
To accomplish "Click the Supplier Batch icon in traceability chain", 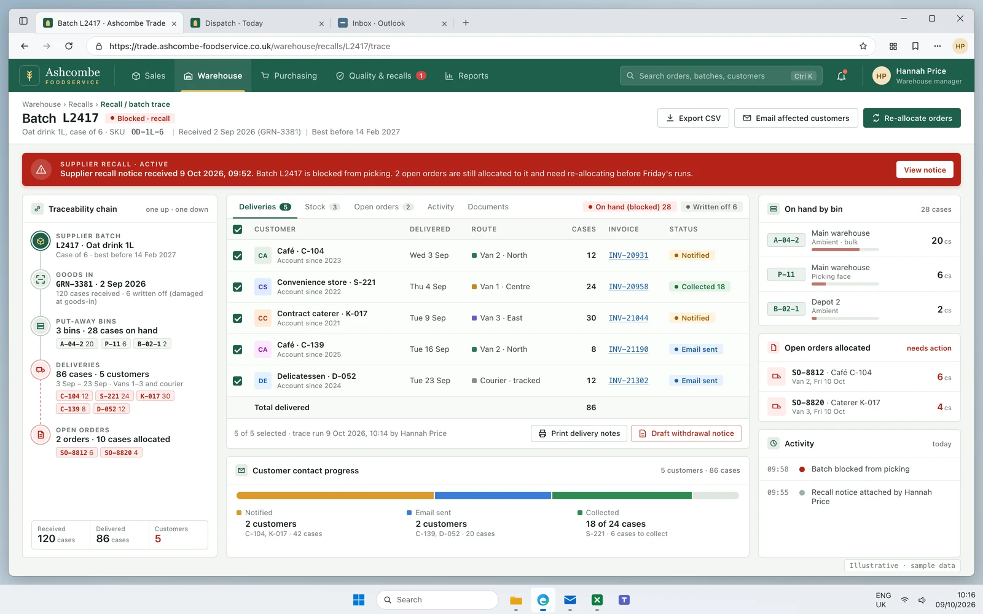I will [x=41, y=241].
